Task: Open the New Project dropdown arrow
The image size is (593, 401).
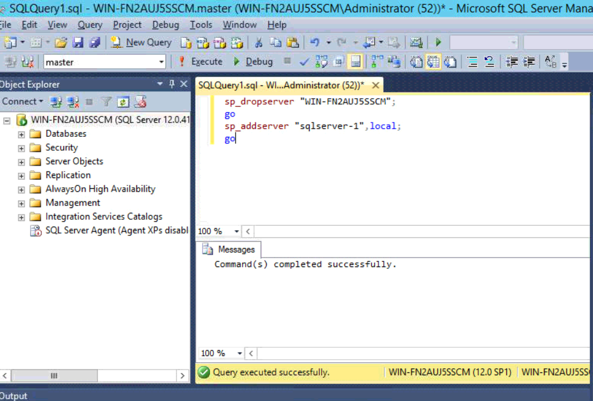Action: (x=22, y=42)
